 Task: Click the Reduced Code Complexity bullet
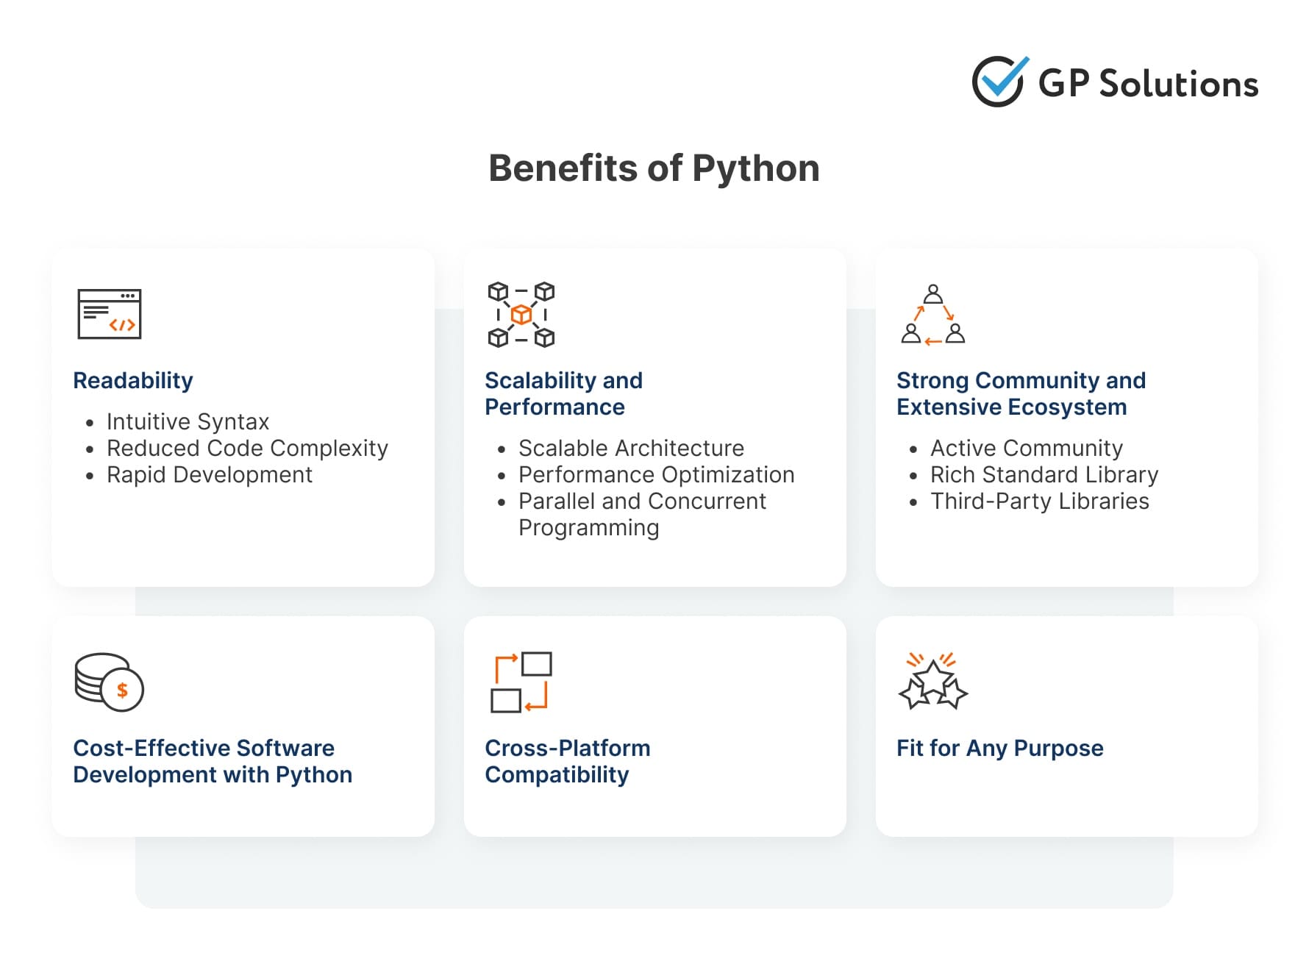pyautogui.click(x=247, y=448)
